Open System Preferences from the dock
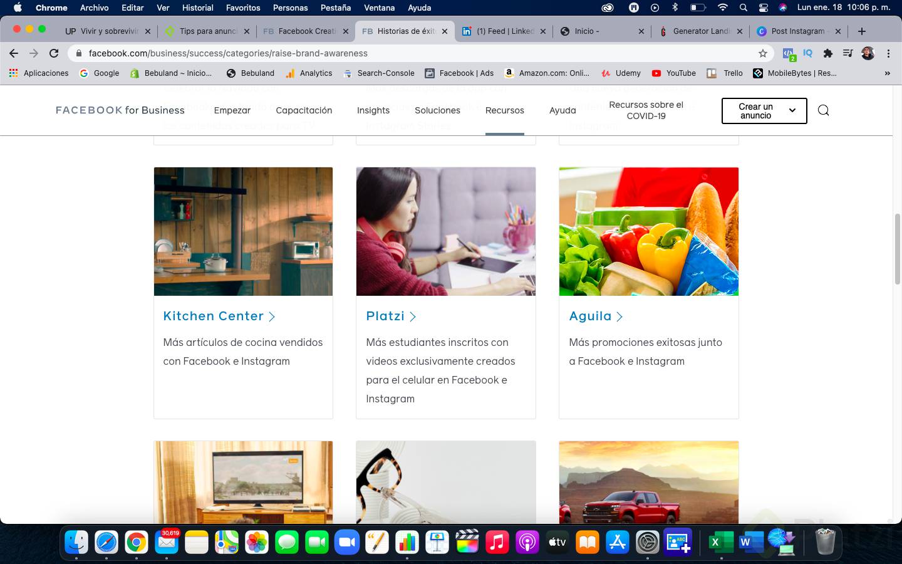This screenshot has width=902, height=564. click(x=648, y=542)
